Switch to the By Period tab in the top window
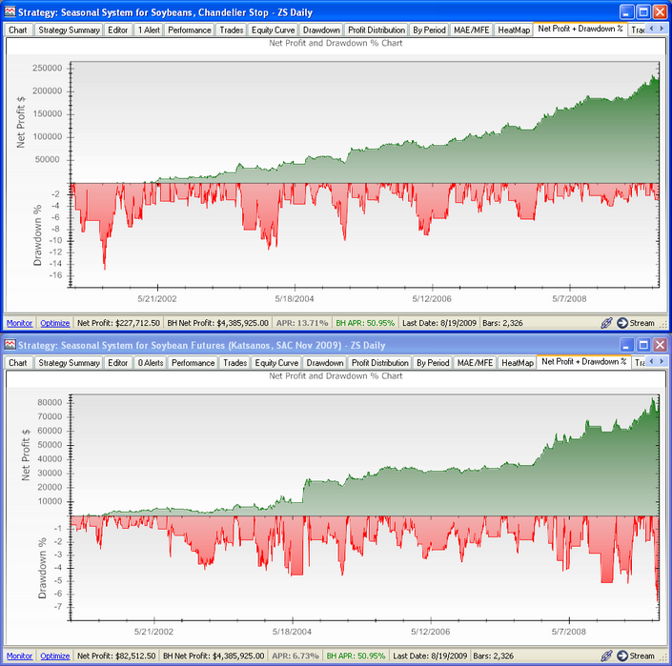 click(429, 30)
